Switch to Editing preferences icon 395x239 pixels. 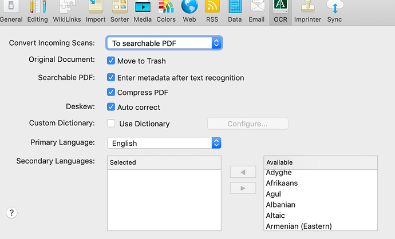pos(38,11)
